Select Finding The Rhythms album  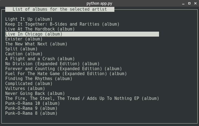39,79
